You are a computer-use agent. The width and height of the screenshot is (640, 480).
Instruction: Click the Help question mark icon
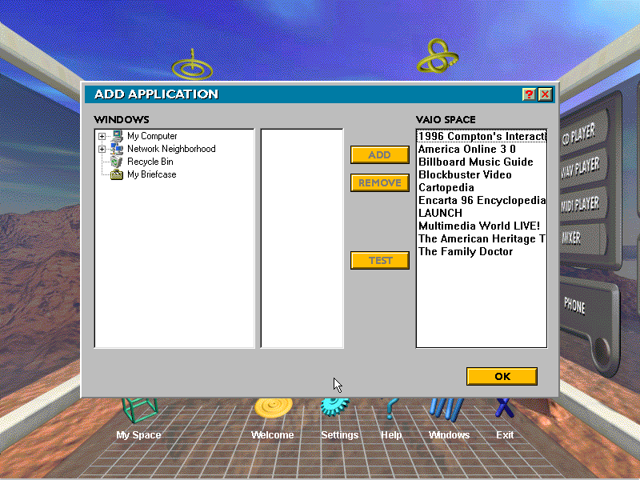pos(390,408)
